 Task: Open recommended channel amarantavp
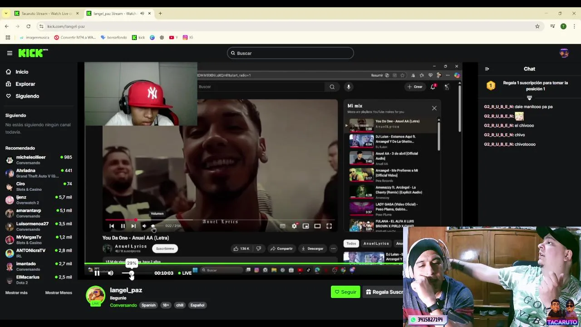pos(39,213)
